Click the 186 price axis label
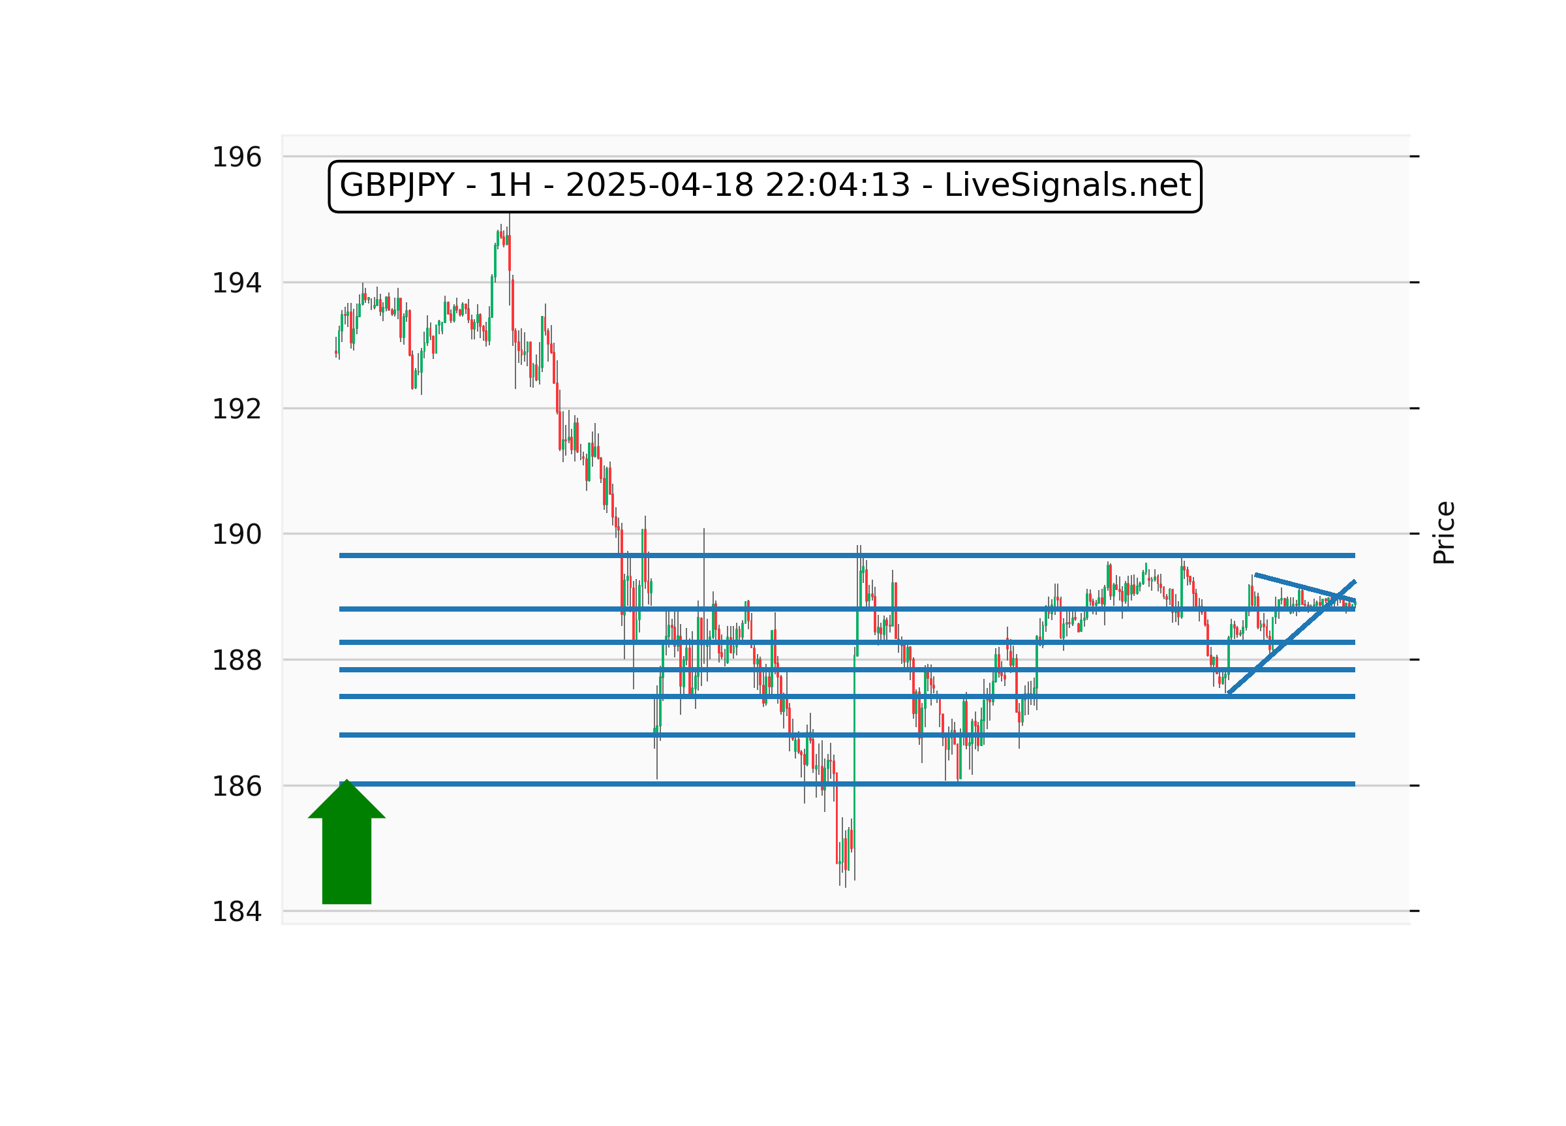Screen dimensions: 1566x1126 [236, 787]
